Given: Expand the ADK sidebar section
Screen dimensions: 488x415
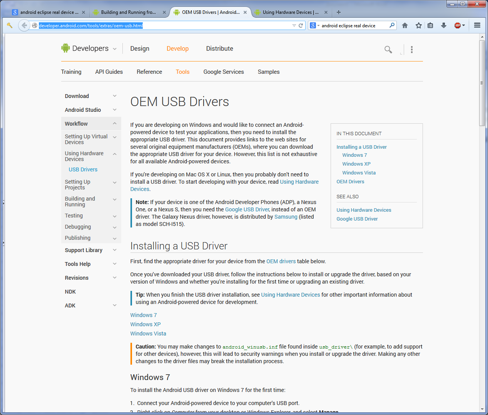Looking at the screenshot, I should [115, 305].
